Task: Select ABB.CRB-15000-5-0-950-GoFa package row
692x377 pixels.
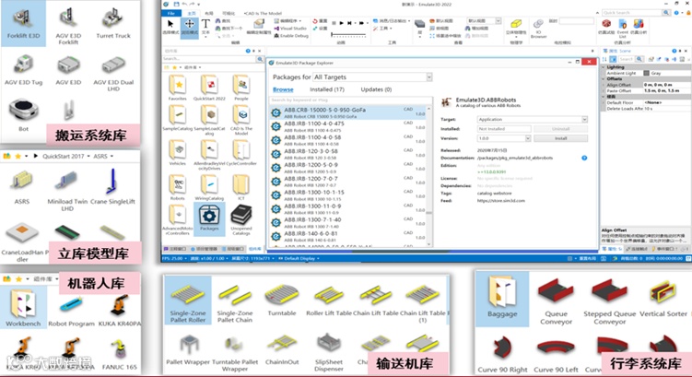Action: pyautogui.click(x=348, y=112)
